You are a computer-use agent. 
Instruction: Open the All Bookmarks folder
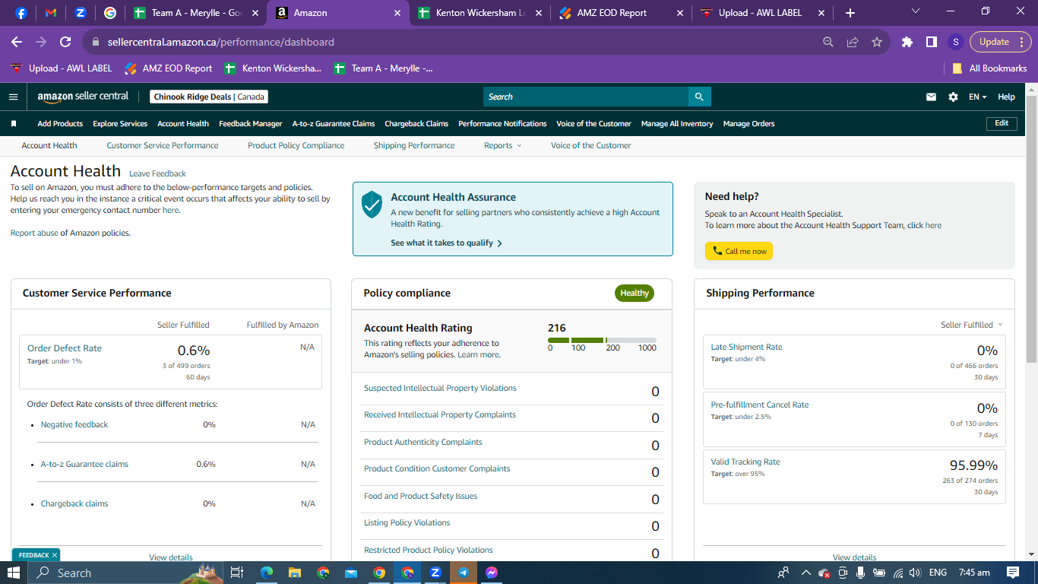pos(989,68)
